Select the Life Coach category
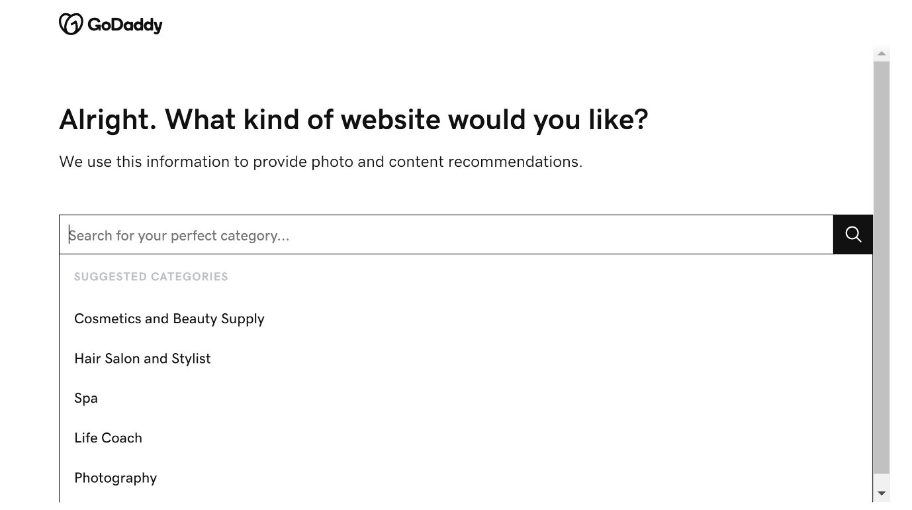 [x=108, y=438]
